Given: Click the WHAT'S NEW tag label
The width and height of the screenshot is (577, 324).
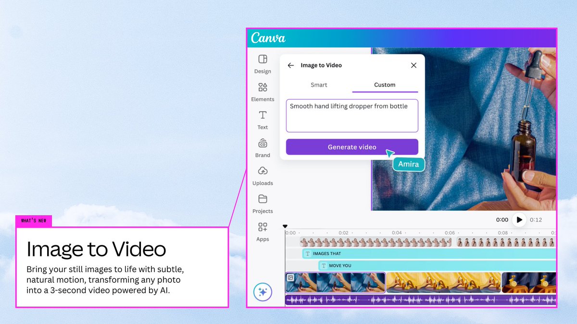Looking at the screenshot, I should point(34,221).
